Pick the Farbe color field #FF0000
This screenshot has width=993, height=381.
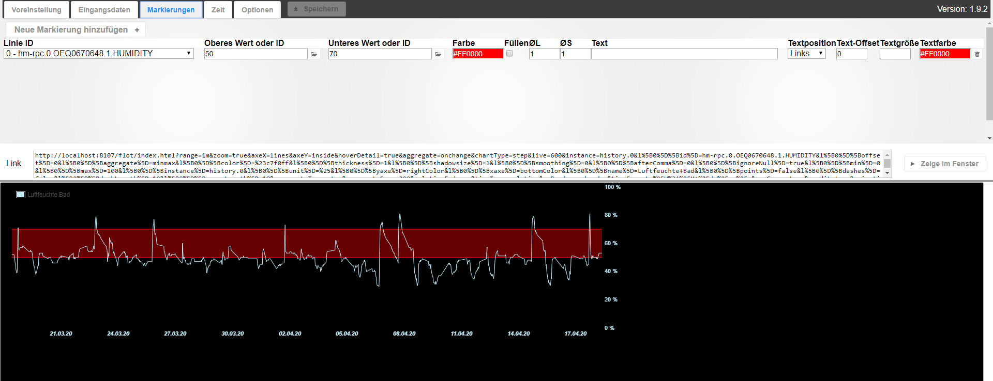[477, 54]
